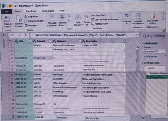Open the Advanced Editor
Screen dimensions: 168x121
pyautogui.click(x=34, y=21)
